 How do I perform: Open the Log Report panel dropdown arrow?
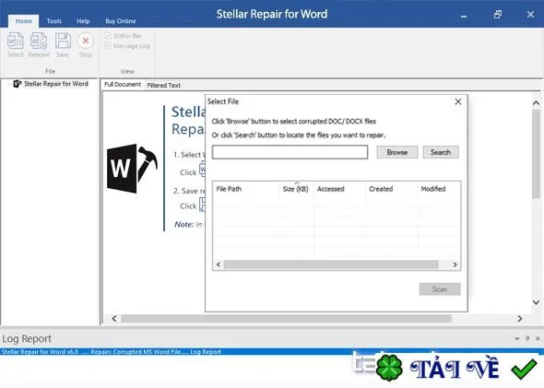tap(517, 338)
